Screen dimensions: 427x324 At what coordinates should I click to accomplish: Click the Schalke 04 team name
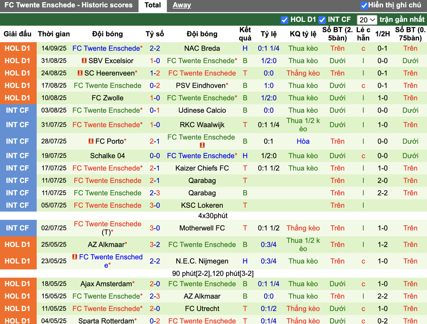(108, 156)
